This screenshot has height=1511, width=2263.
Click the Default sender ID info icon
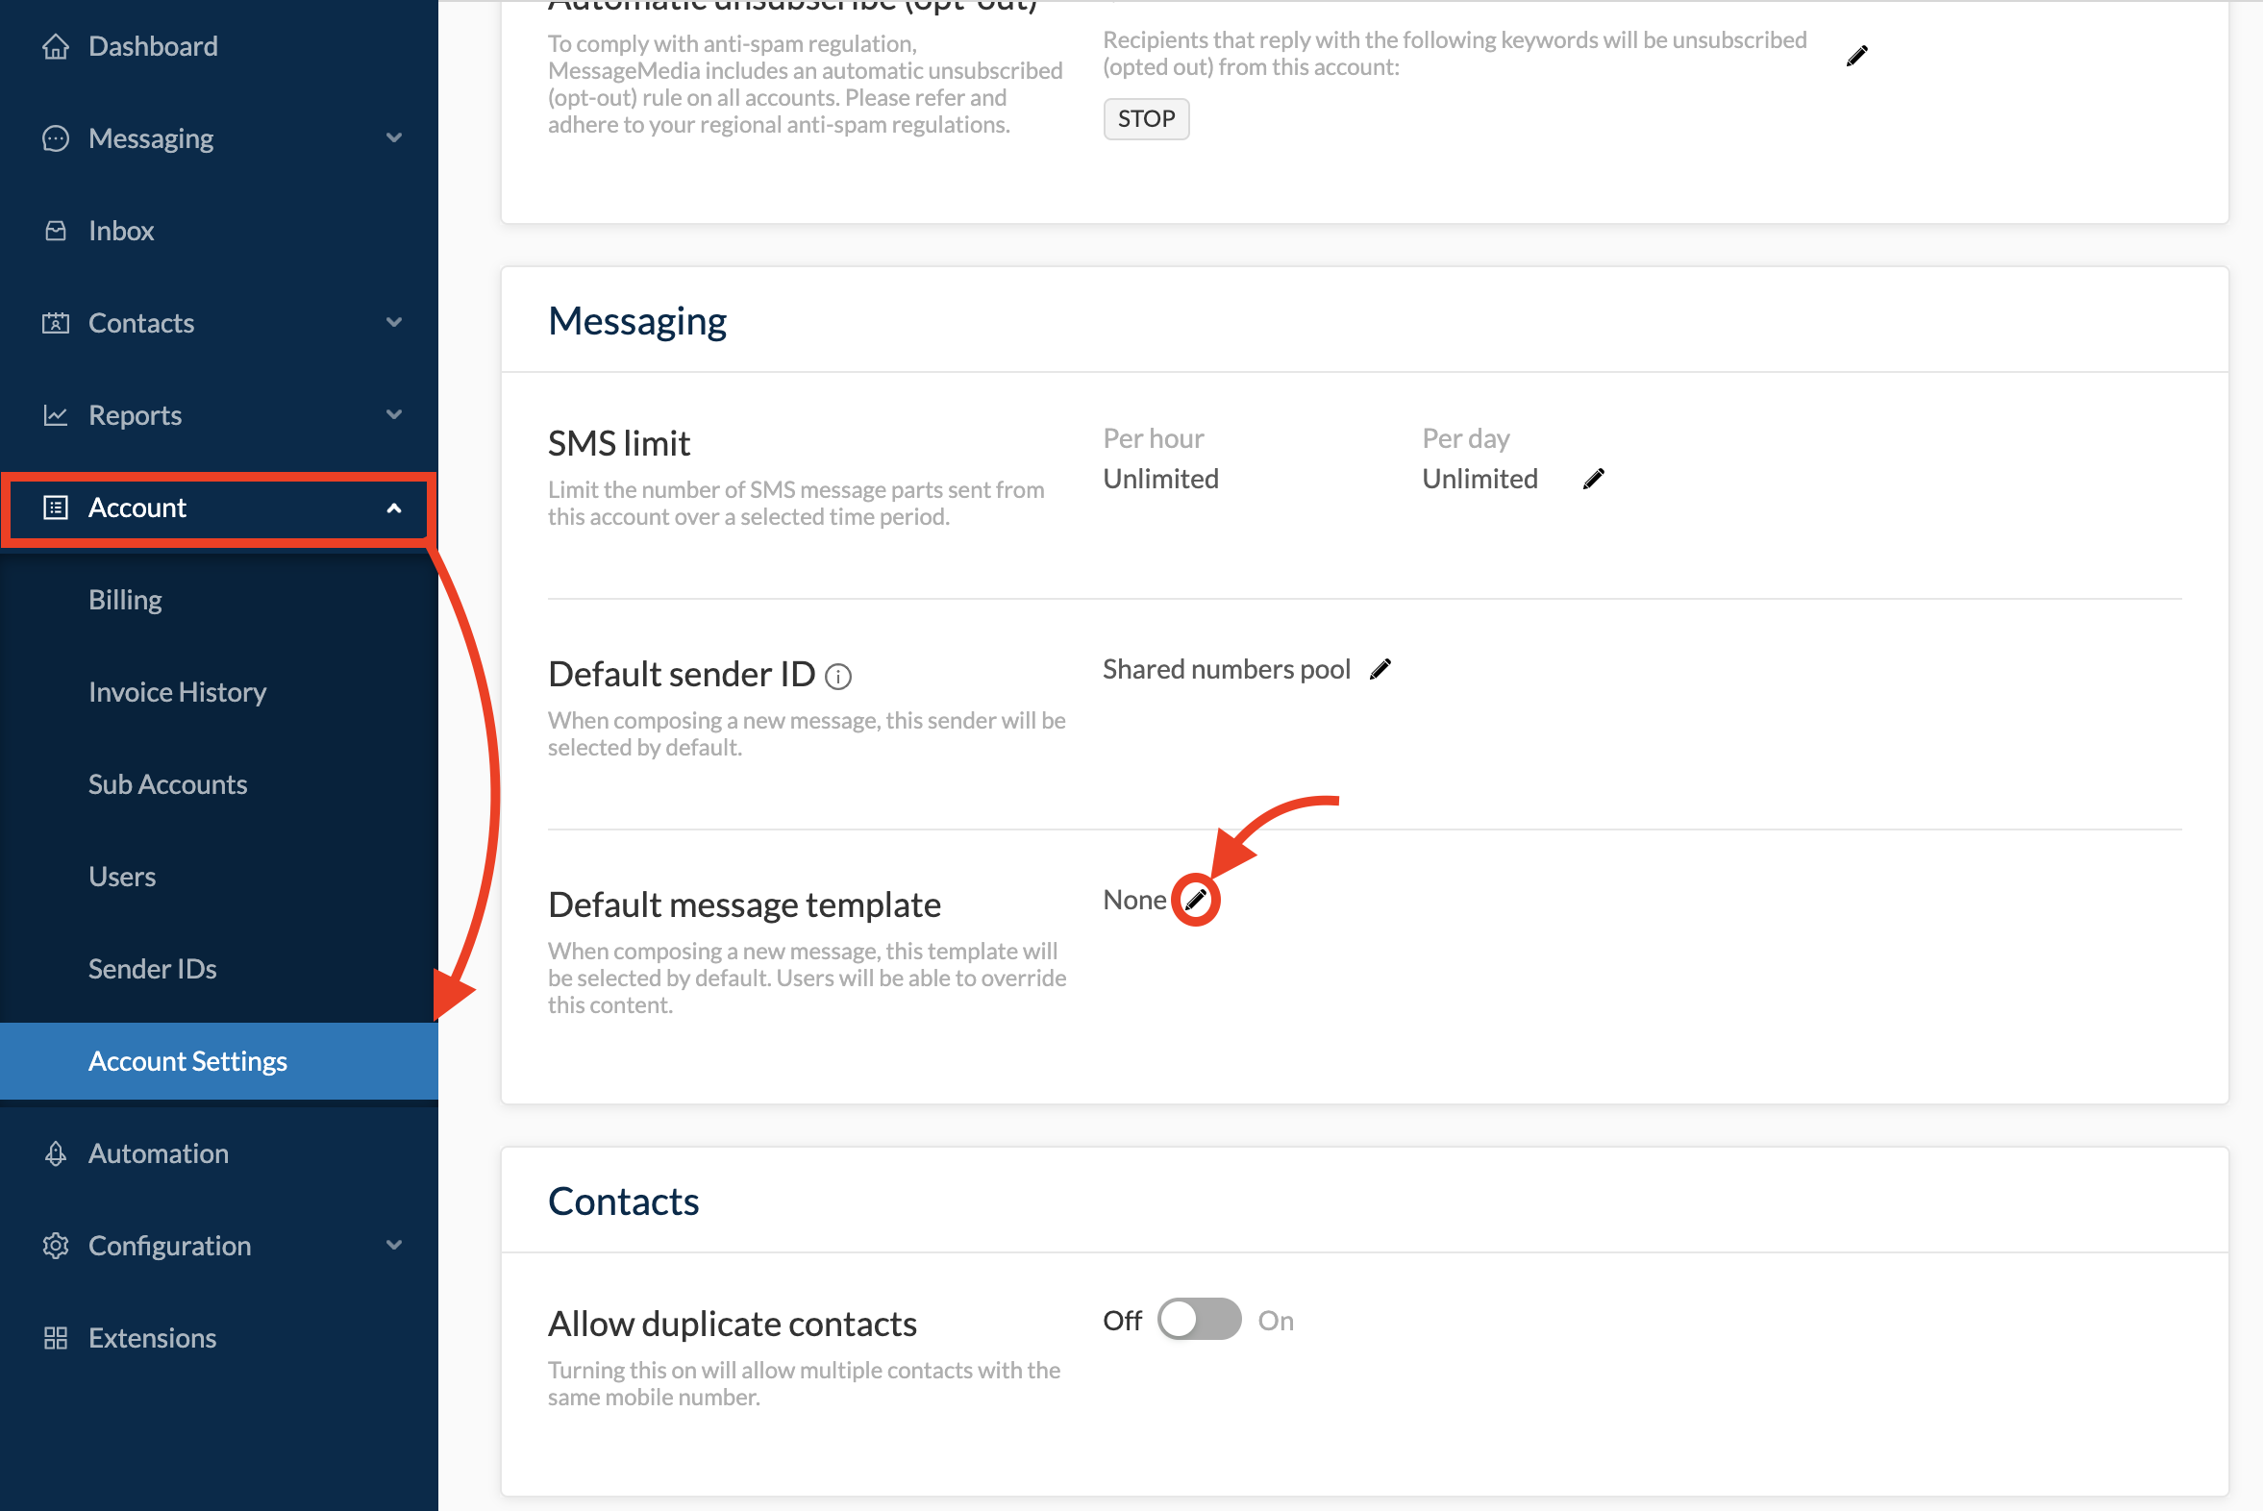[x=838, y=678]
